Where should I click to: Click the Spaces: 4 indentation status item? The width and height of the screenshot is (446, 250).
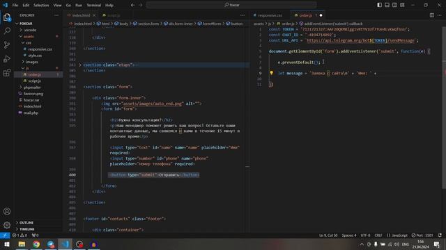click(349, 235)
